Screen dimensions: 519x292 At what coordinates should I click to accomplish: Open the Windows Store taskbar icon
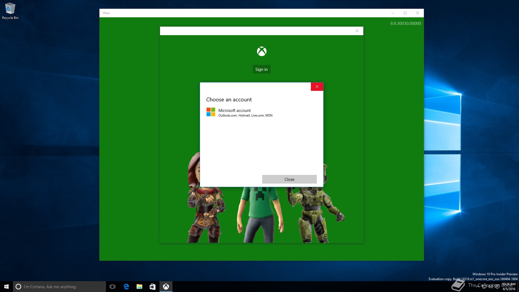pyautogui.click(x=152, y=287)
